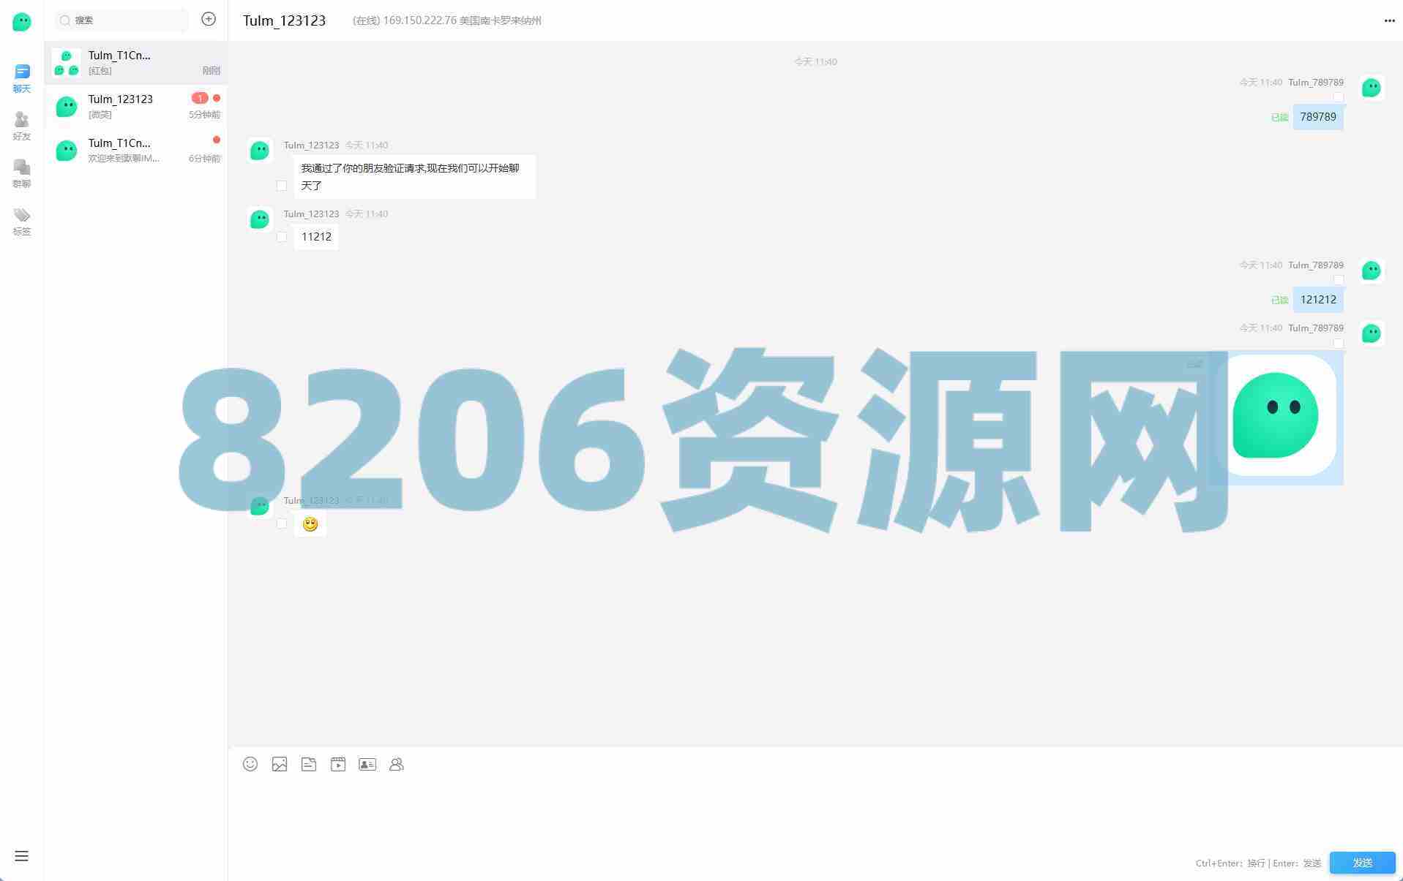Click the send video icon

(338, 764)
